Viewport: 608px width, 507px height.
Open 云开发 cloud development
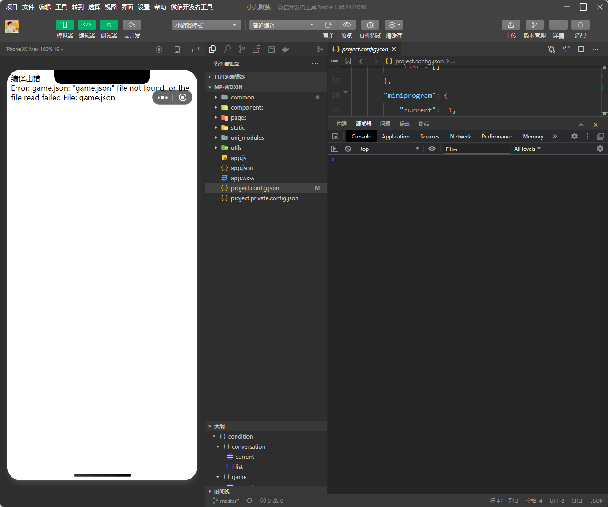pos(132,25)
